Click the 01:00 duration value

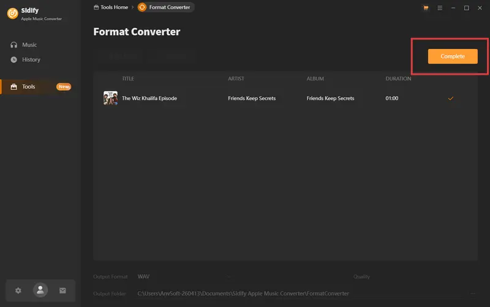(392, 98)
